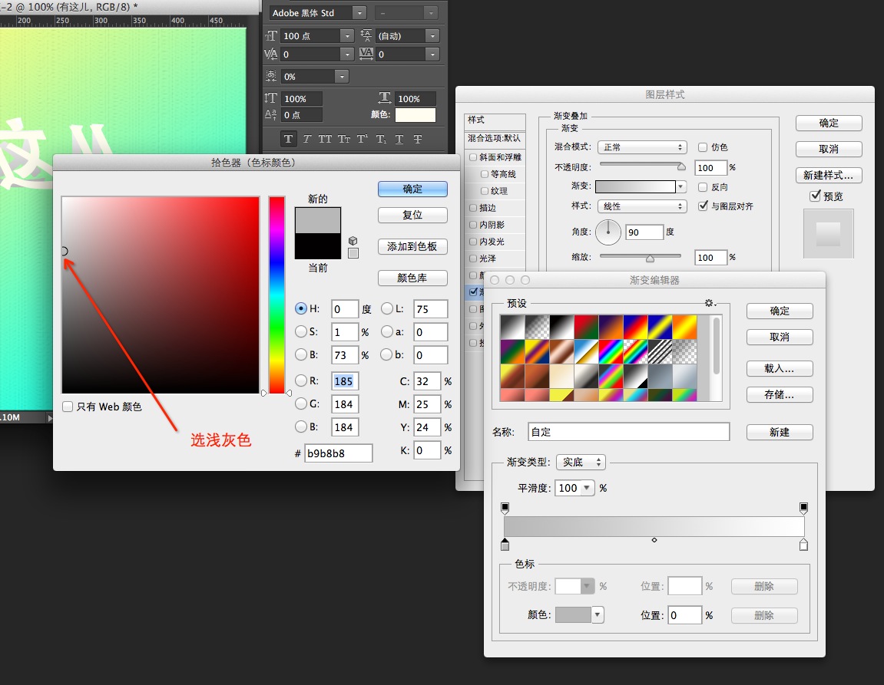Select the L lightness radio button

(x=387, y=308)
